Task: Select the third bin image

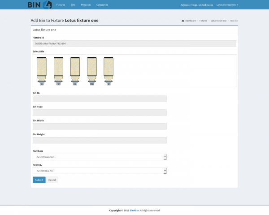Action: [x=75, y=70]
